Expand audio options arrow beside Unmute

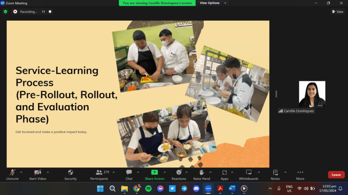[x=21, y=172]
